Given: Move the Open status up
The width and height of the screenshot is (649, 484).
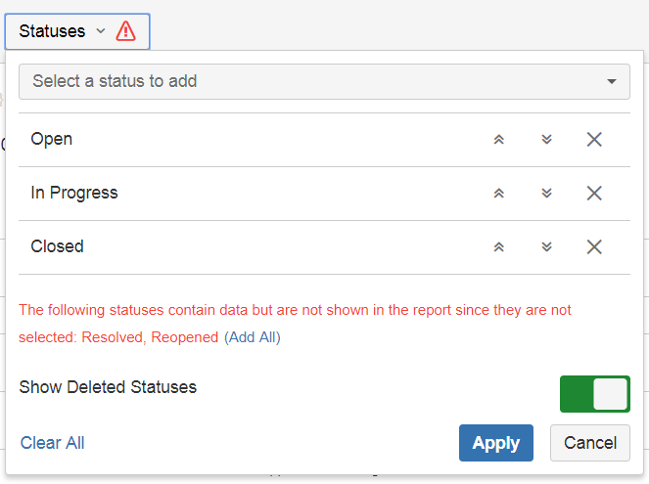Looking at the screenshot, I should (498, 140).
